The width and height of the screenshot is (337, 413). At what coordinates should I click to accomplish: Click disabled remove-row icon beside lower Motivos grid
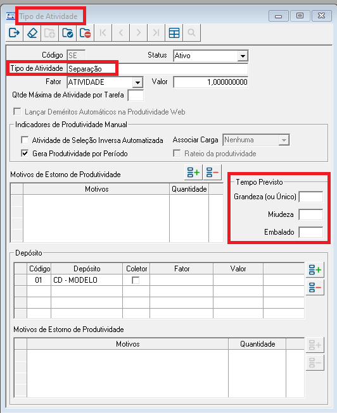pyautogui.click(x=315, y=362)
